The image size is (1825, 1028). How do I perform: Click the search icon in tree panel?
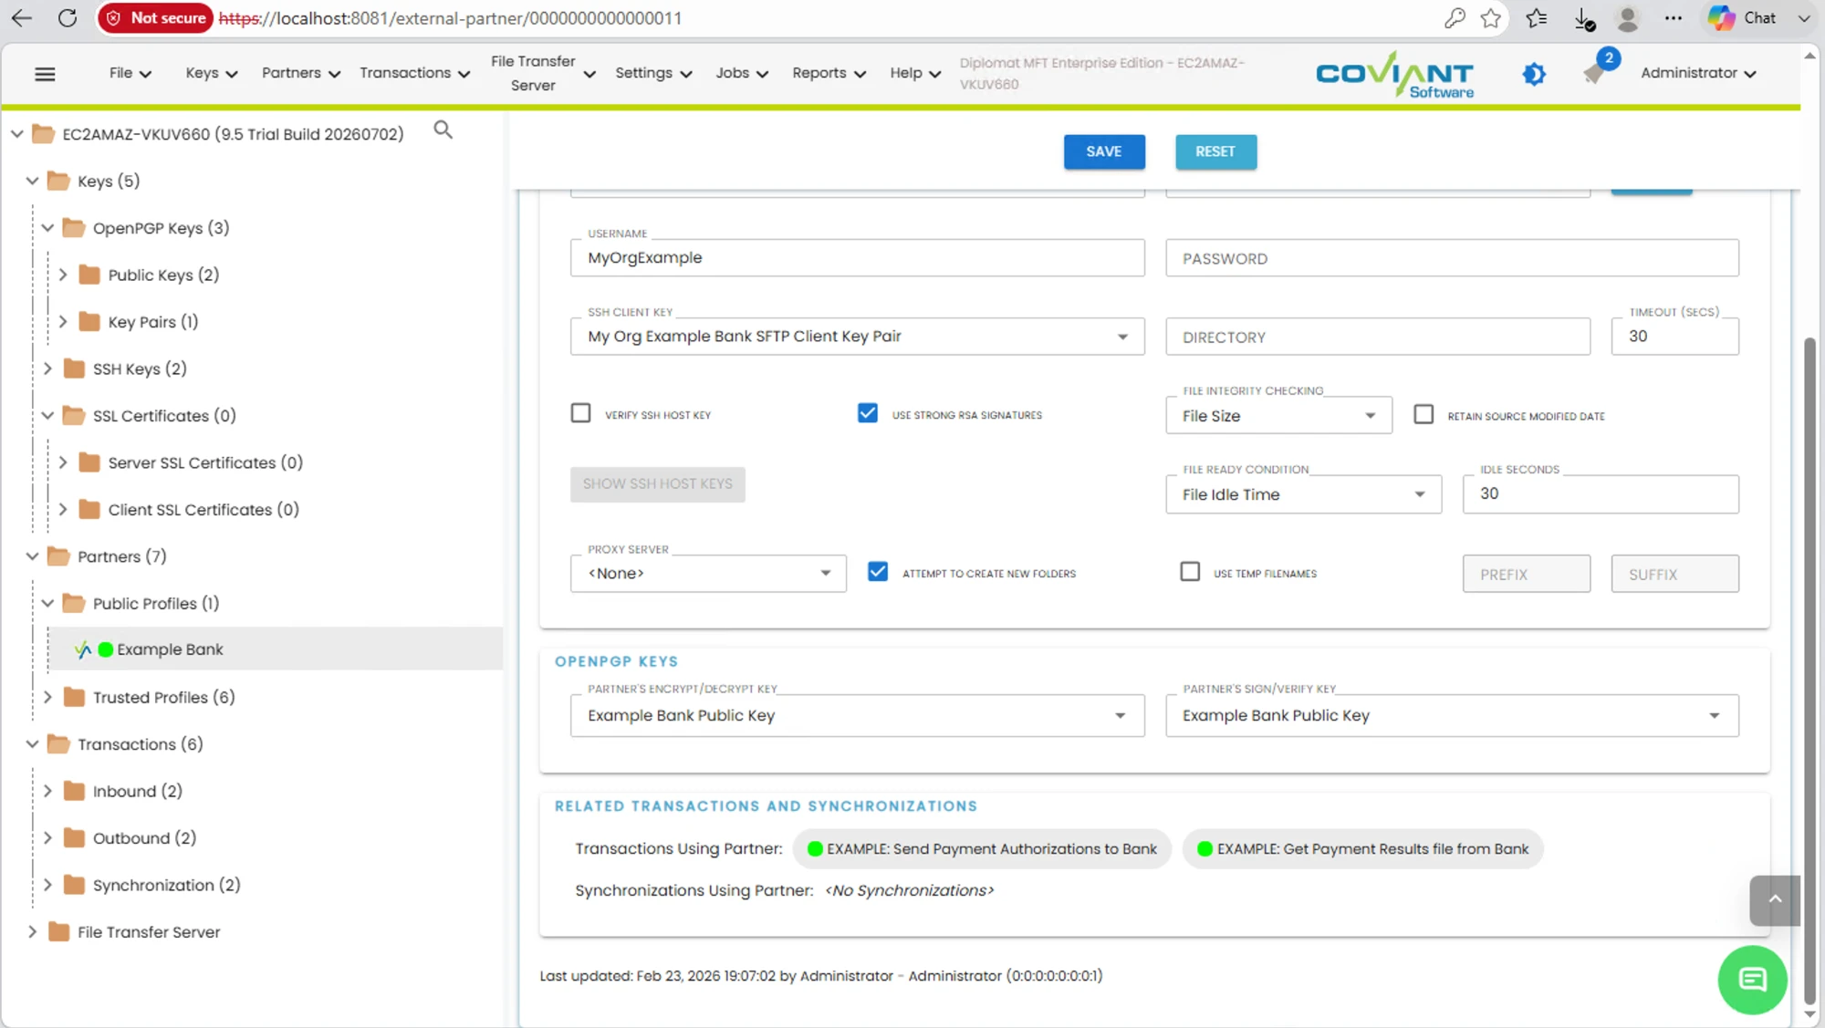[x=443, y=130]
